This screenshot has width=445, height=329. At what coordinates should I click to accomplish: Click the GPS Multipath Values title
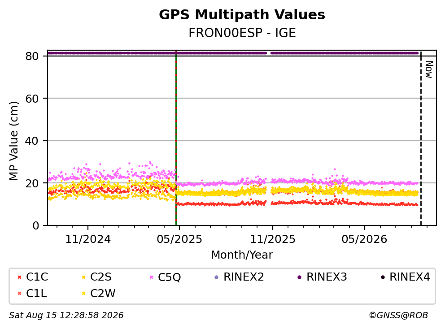click(x=242, y=15)
